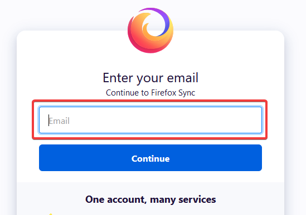306x215 pixels.
Task: Click the words One account in bottom heading
Action: pyautogui.click(x=116, y=199)
